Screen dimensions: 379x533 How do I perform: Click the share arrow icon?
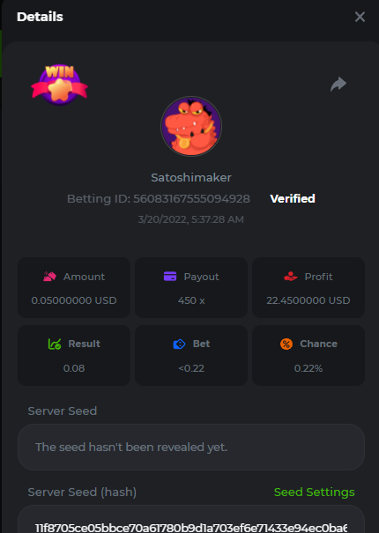pyautogui.click(x=338, y=84)
